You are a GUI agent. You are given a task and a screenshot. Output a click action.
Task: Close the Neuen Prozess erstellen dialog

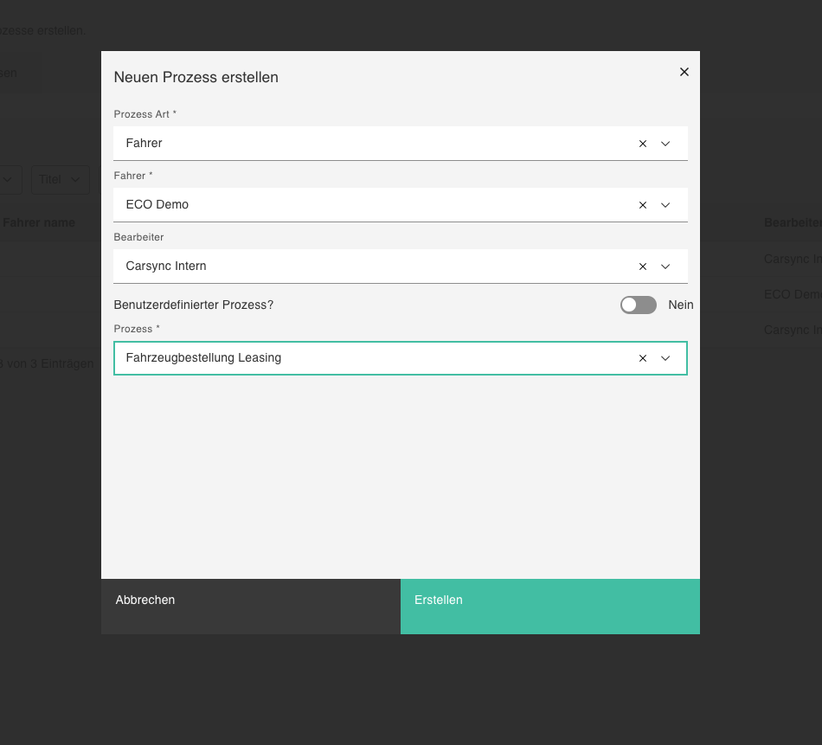(x=684, y=72)
